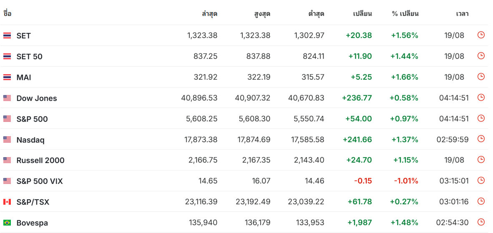Open the MAI index link
This screenshot has width=493, height=233.
(24, 78)
